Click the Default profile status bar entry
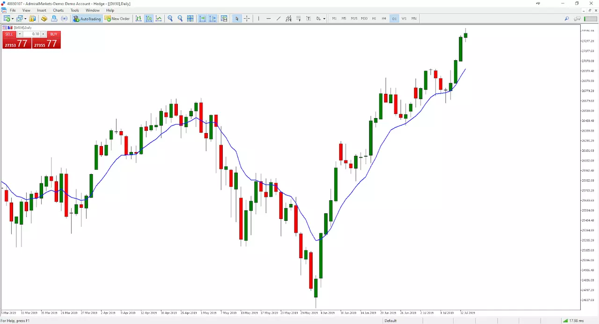This screenshot has width=599, height=324. click(390, 321)
